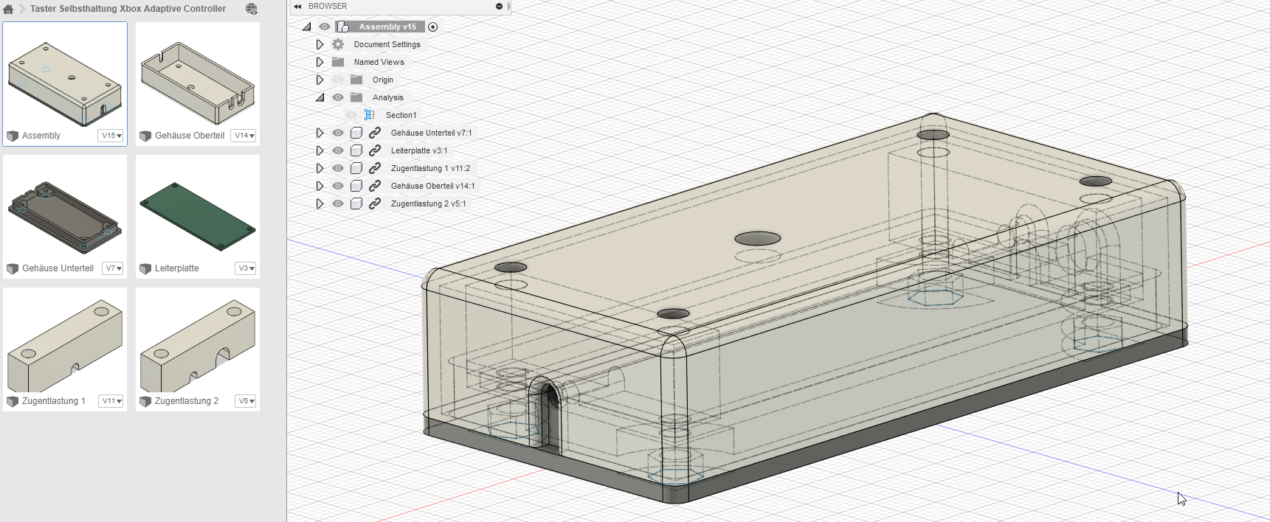Click the cube icon beside Gehäuse Oberteil card name
The width and height of the screenshot is (1270, 522).
[145, 136]
